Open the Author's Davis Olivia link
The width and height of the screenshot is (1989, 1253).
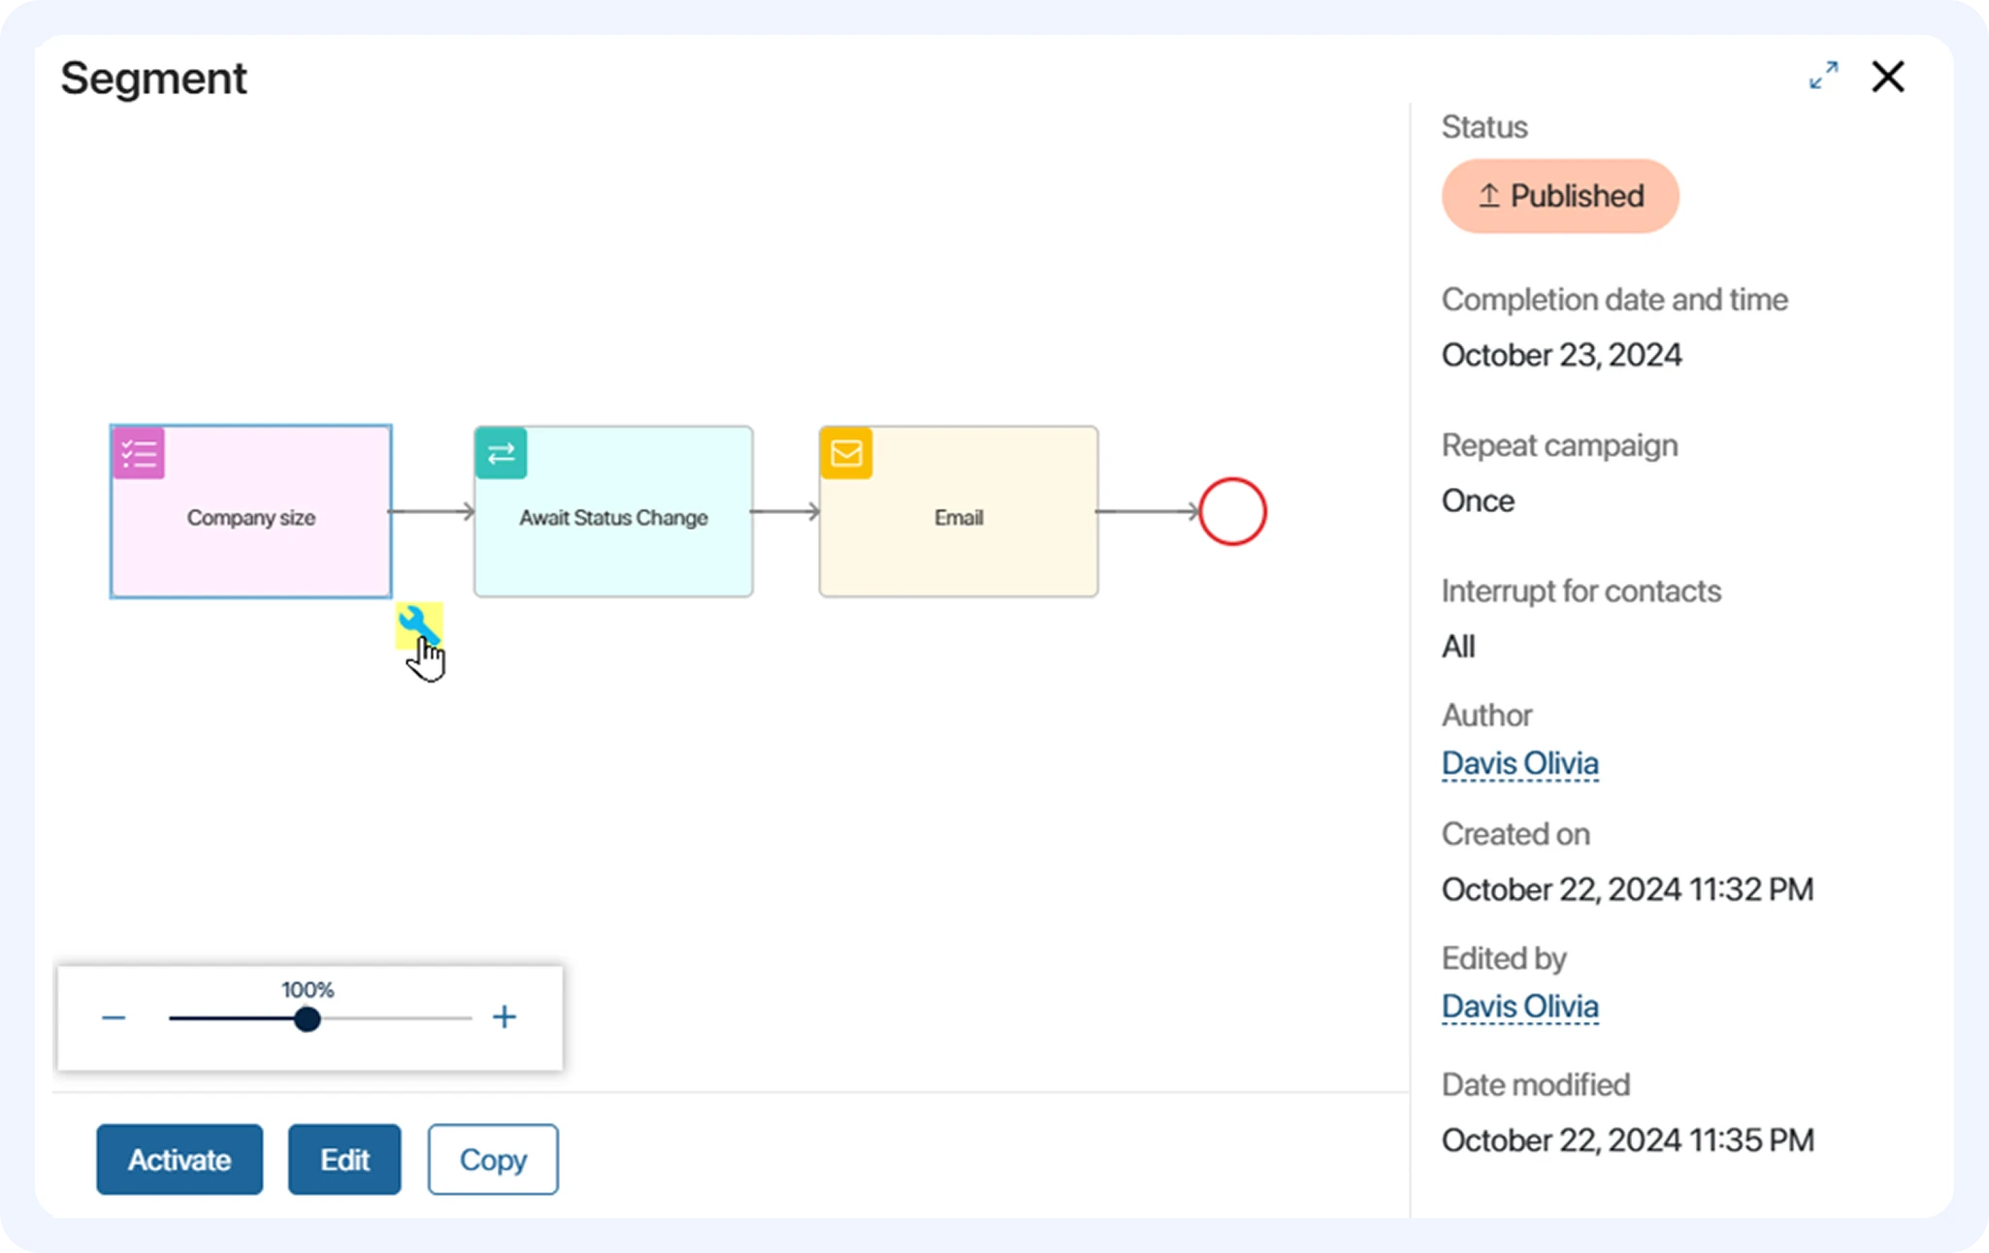click(1519, 764)
